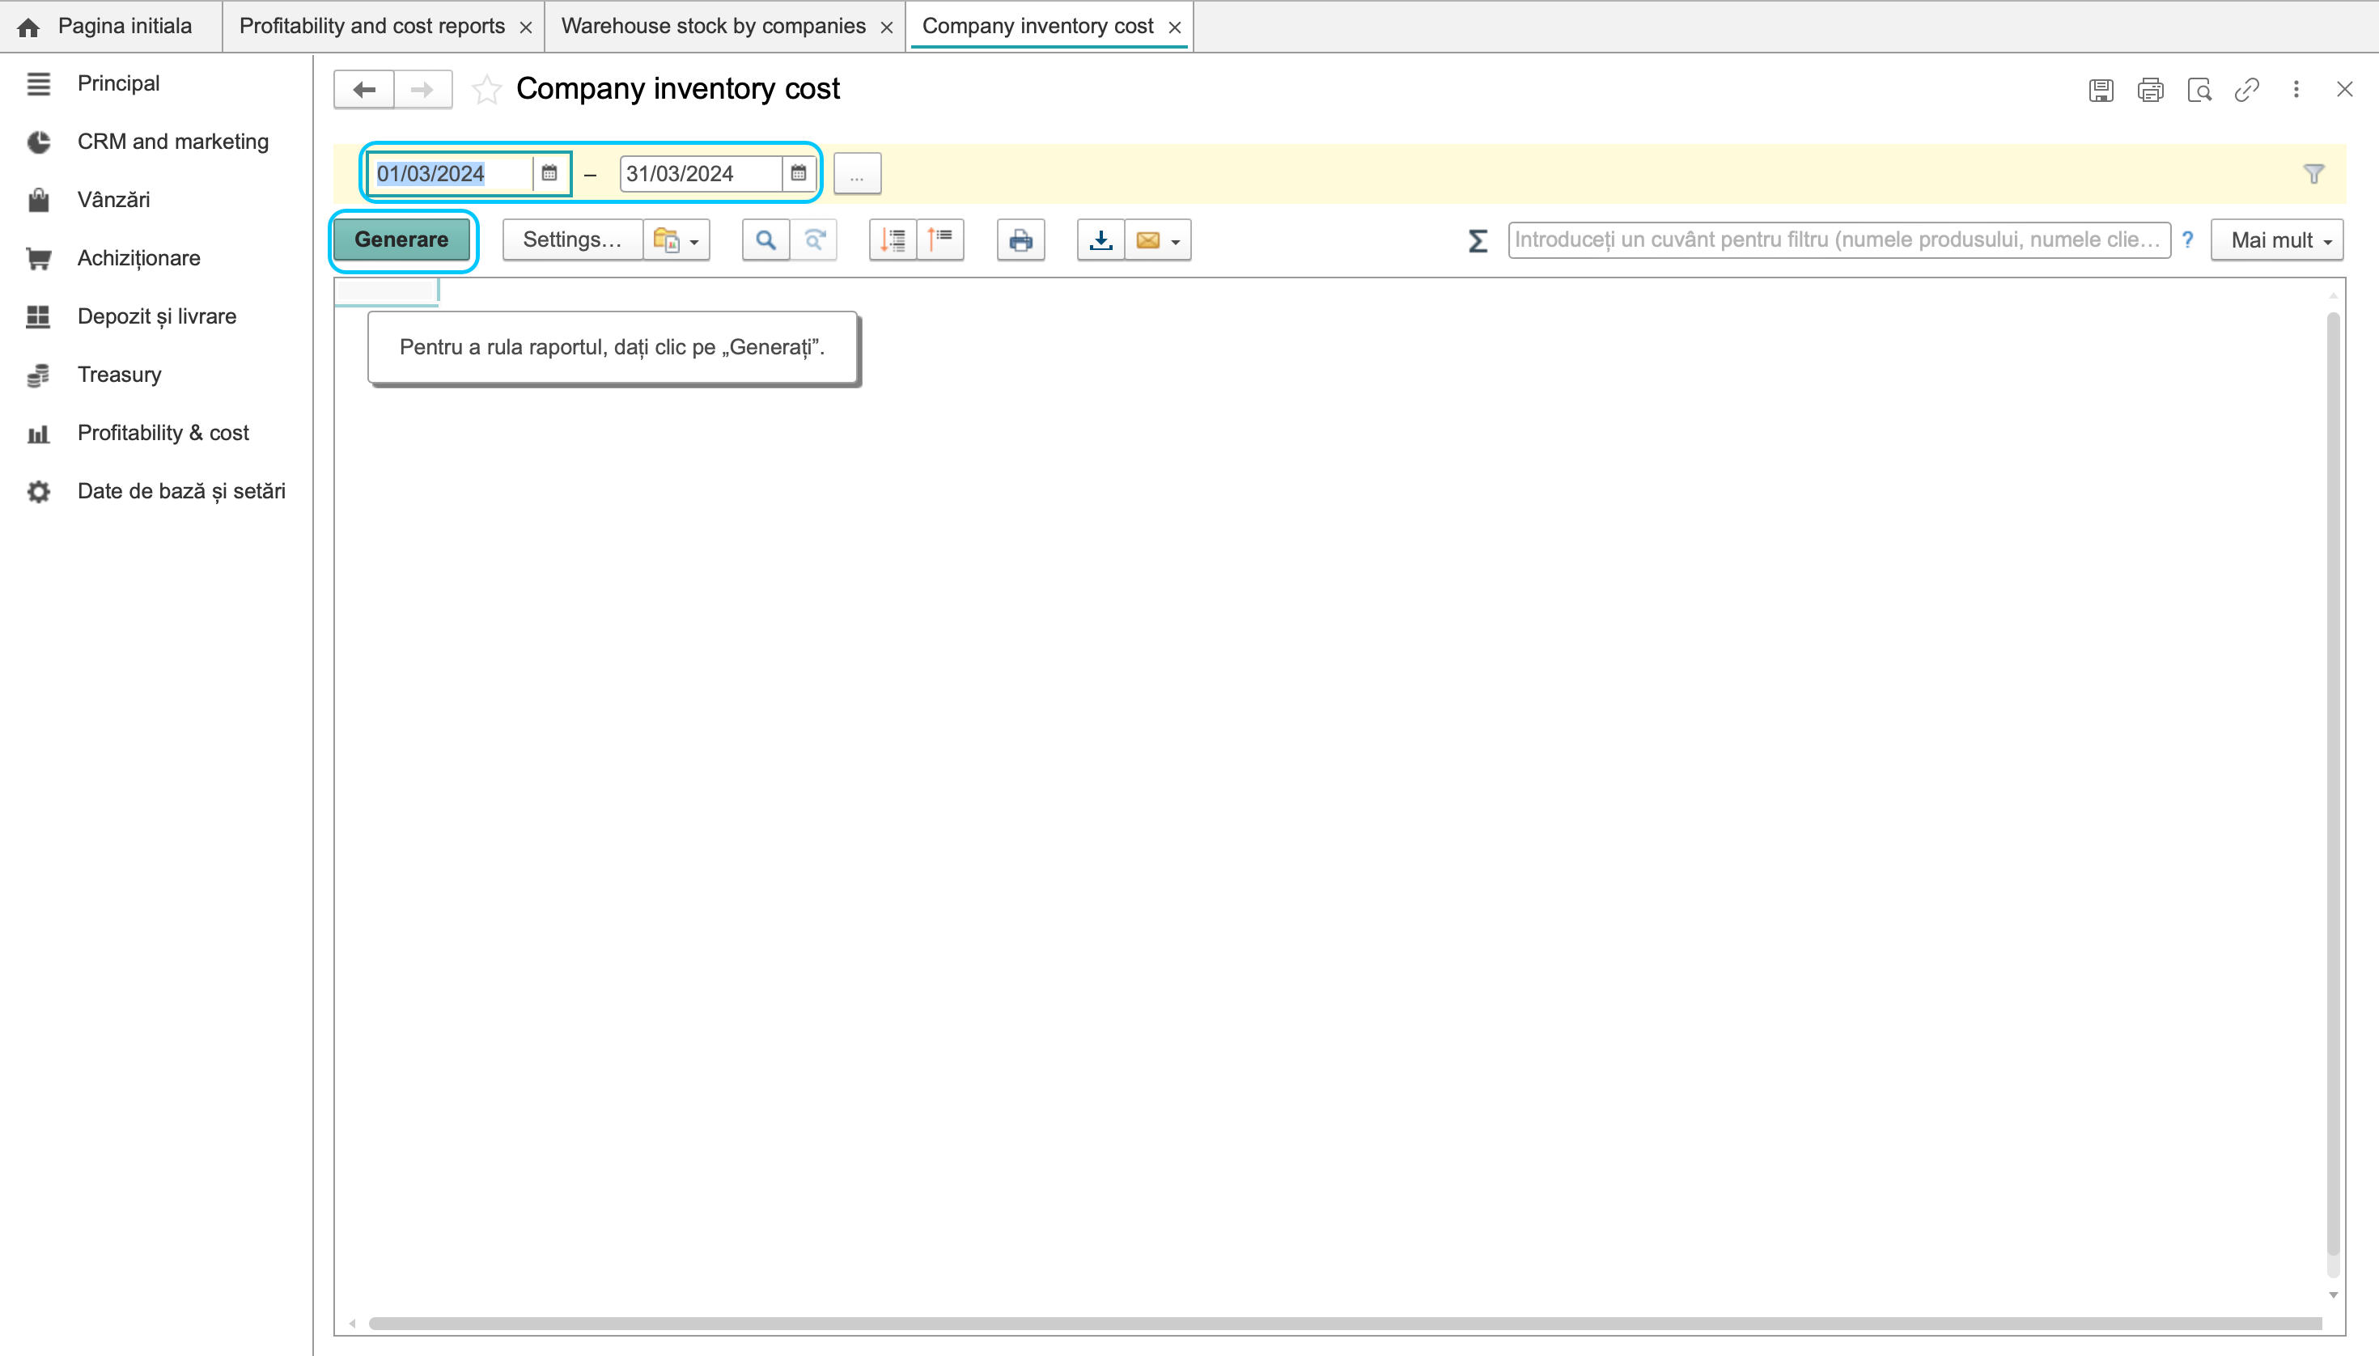
Task: Toggle the filter funnel icon
Action: [x=2313, y=174]
